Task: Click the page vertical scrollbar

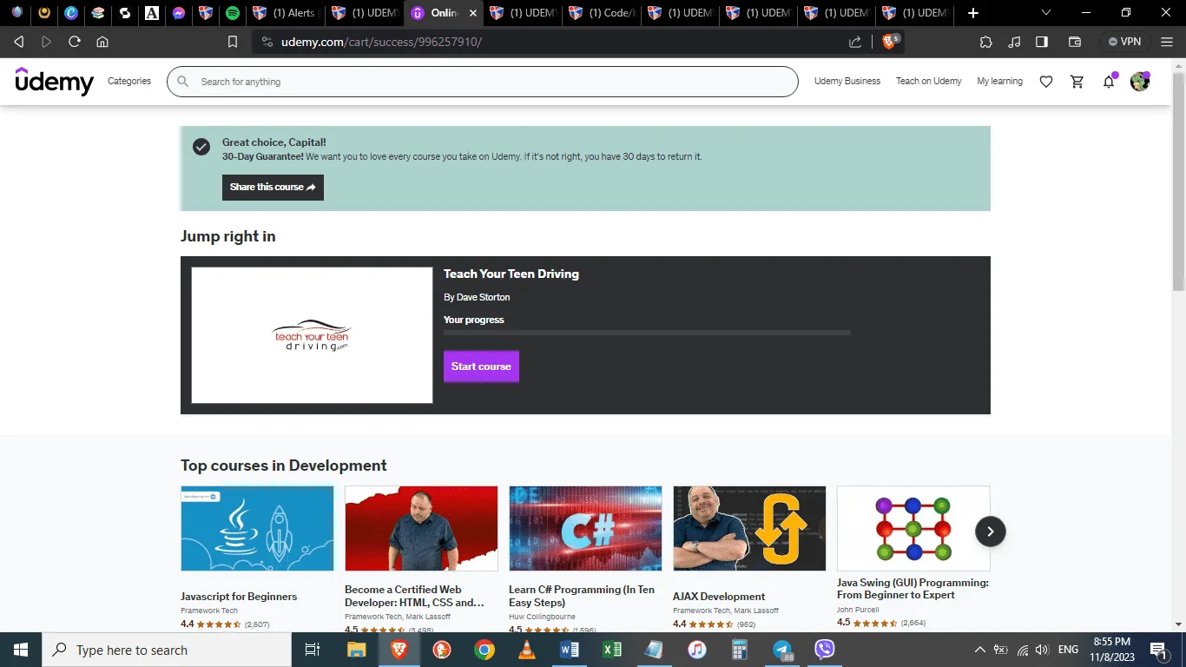Action: point(1179,182)
